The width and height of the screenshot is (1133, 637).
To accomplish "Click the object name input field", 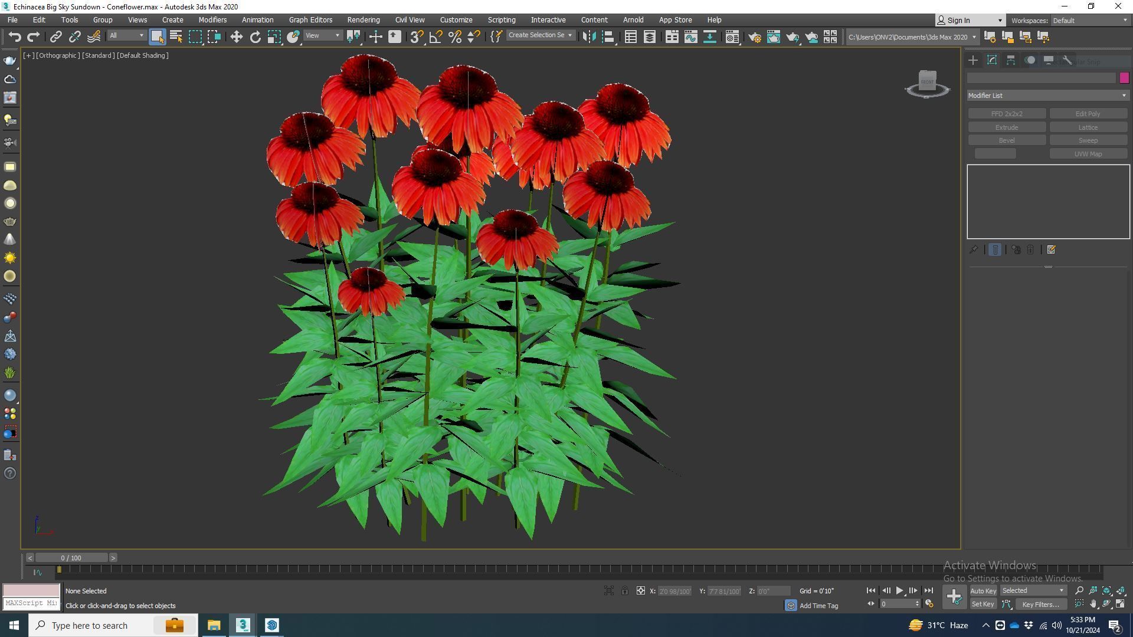I will pos(1042,78).
